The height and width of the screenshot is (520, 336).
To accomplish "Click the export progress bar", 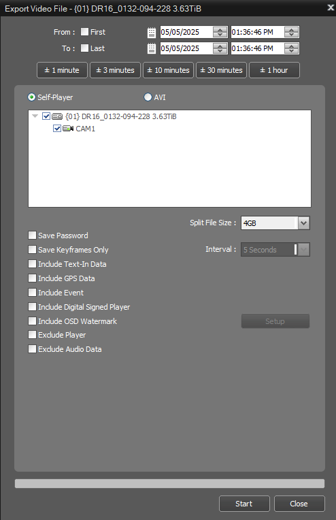I will [x=169, y=483].
